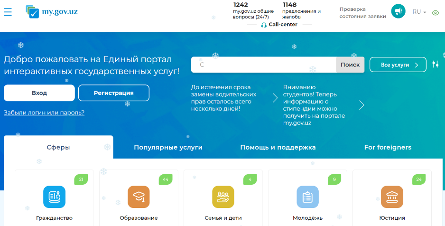Click the green 9 badge on Молодёжь
The height and width of the screenshot is (226, 445).
(334, 179)
